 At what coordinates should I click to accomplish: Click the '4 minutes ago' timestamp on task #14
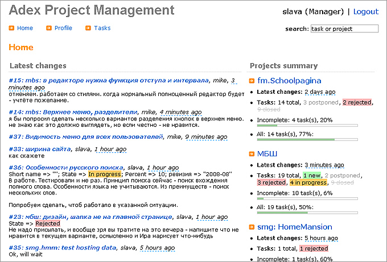(x=181, y=112)
